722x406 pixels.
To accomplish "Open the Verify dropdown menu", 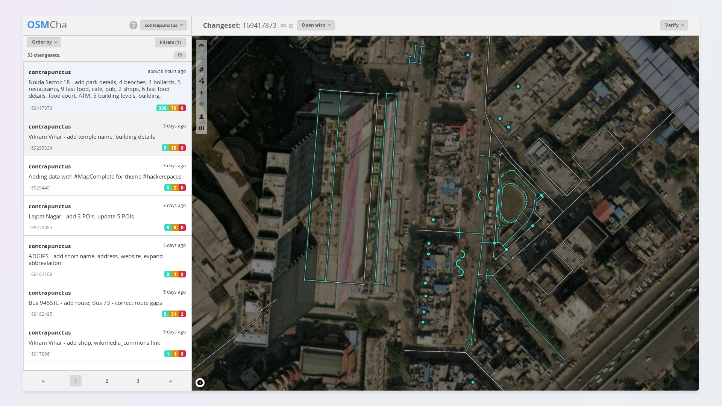I will pos(674,25).
